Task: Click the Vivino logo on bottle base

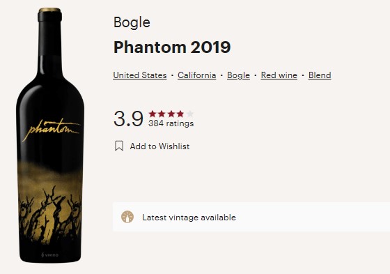Action: 50,254
